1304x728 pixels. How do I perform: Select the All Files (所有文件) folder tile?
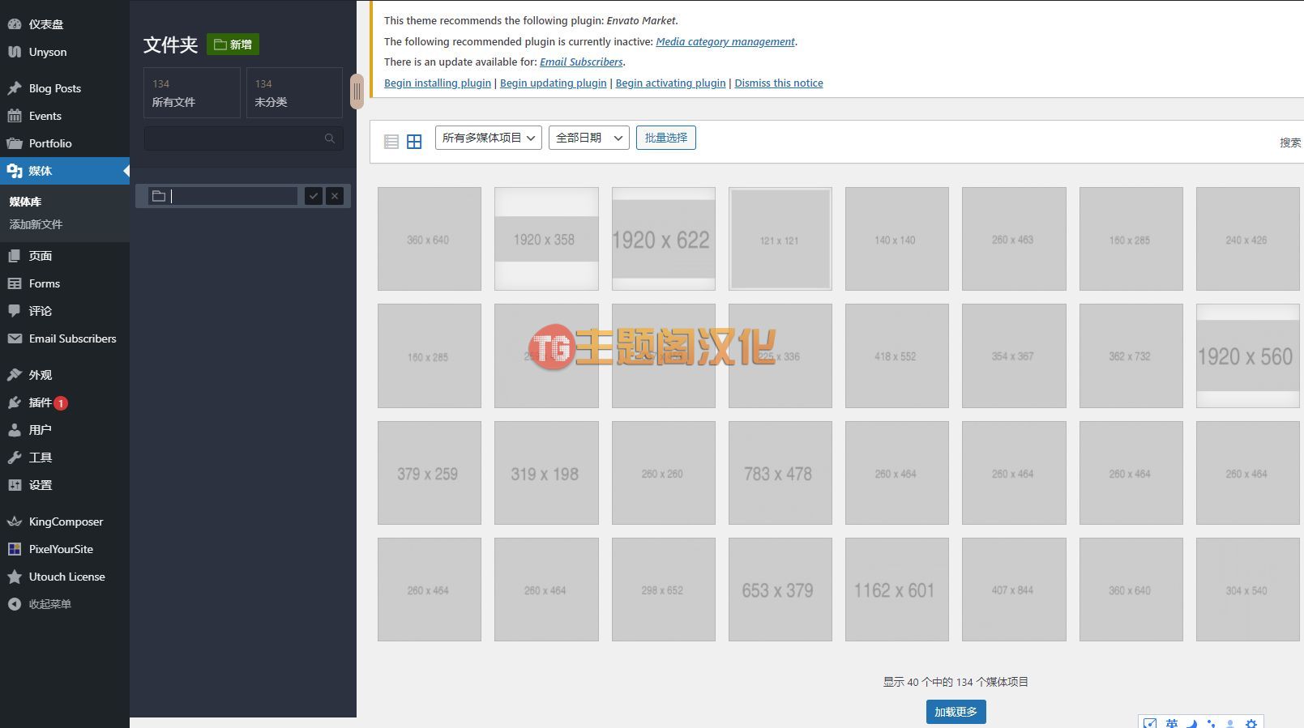pos(192,93)
